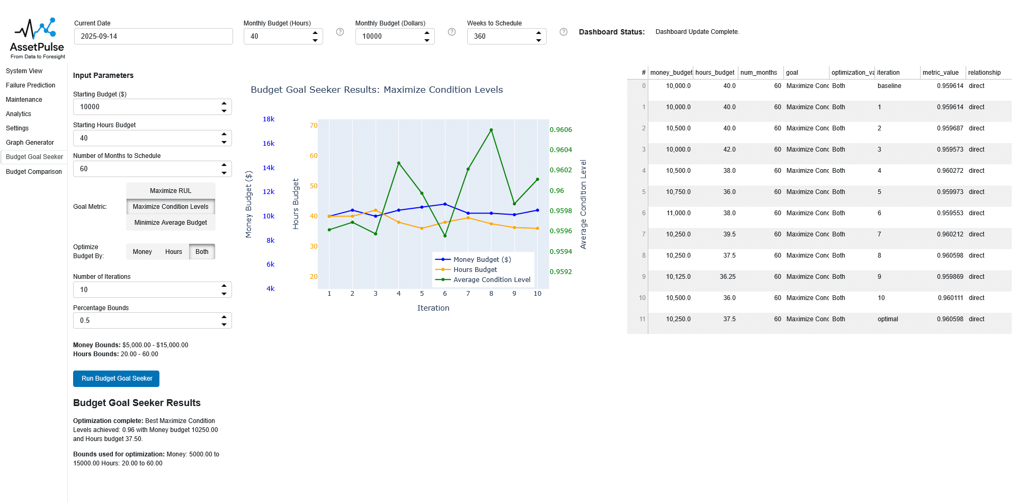
Task: Click the Current Date input field
Action: 153,37
